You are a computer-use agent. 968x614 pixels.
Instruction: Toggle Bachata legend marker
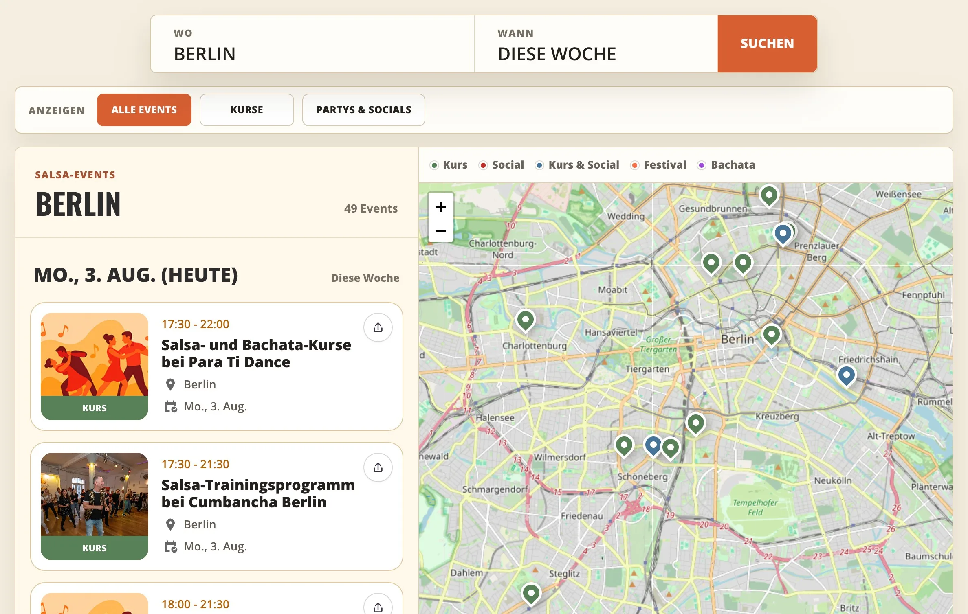(x=701, y=165)
